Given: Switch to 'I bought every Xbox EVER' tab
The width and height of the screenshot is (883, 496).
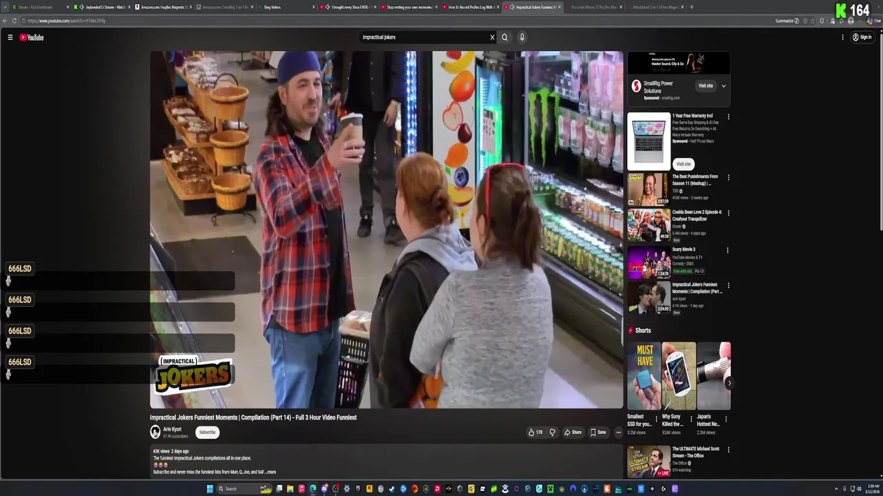Looking at the screenshot, I should [x=348, y=7].
